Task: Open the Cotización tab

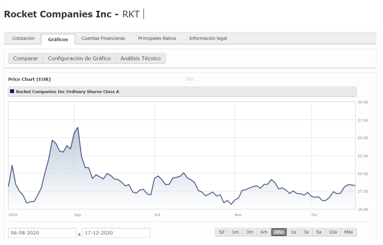Action: coord(23,38)
